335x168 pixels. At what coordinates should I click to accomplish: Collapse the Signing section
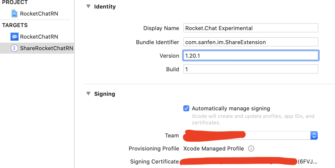pyautogui.click(x=88, y=94)
